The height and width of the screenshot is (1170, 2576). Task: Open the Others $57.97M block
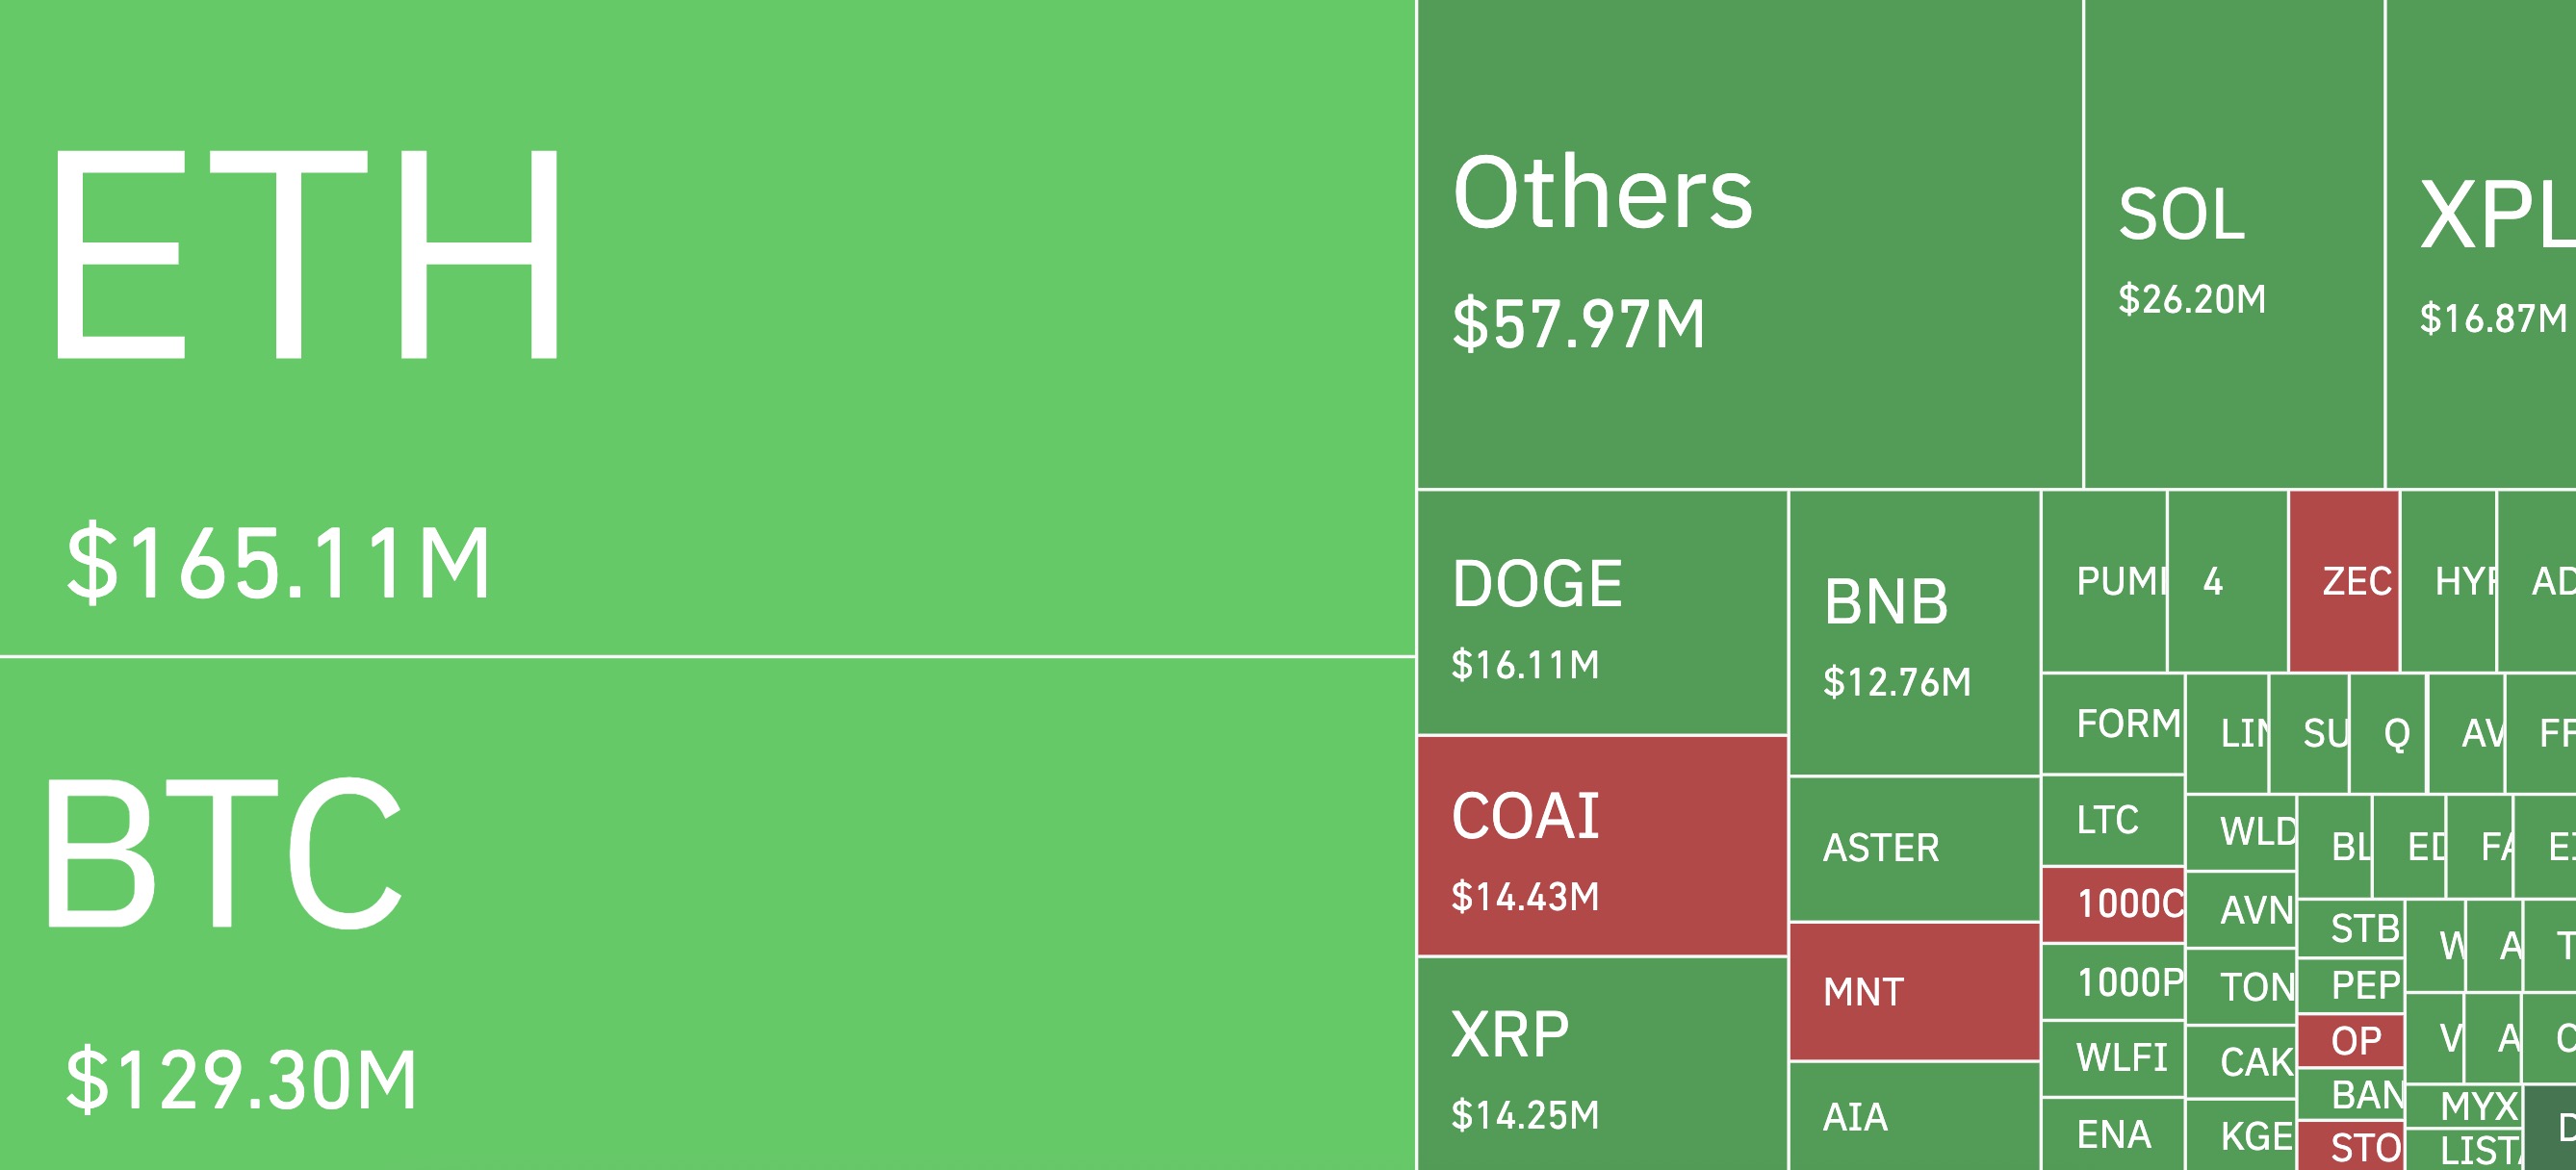click(x=1749, y=243)
